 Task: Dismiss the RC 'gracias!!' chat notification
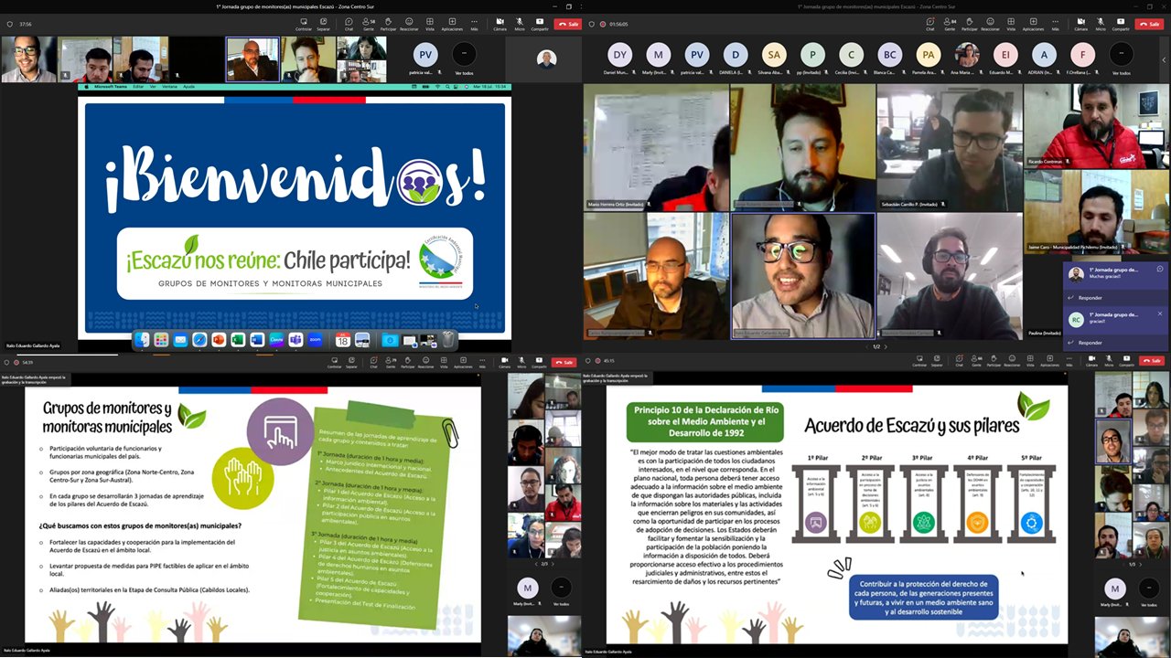[1160, 313]
